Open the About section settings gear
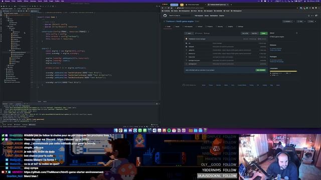Viewport: 321px width, 180px height. (x=296, y=33)
